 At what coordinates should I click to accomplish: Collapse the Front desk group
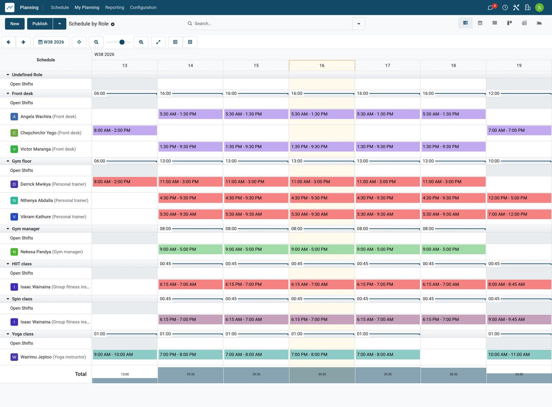(x=8, y=93)
